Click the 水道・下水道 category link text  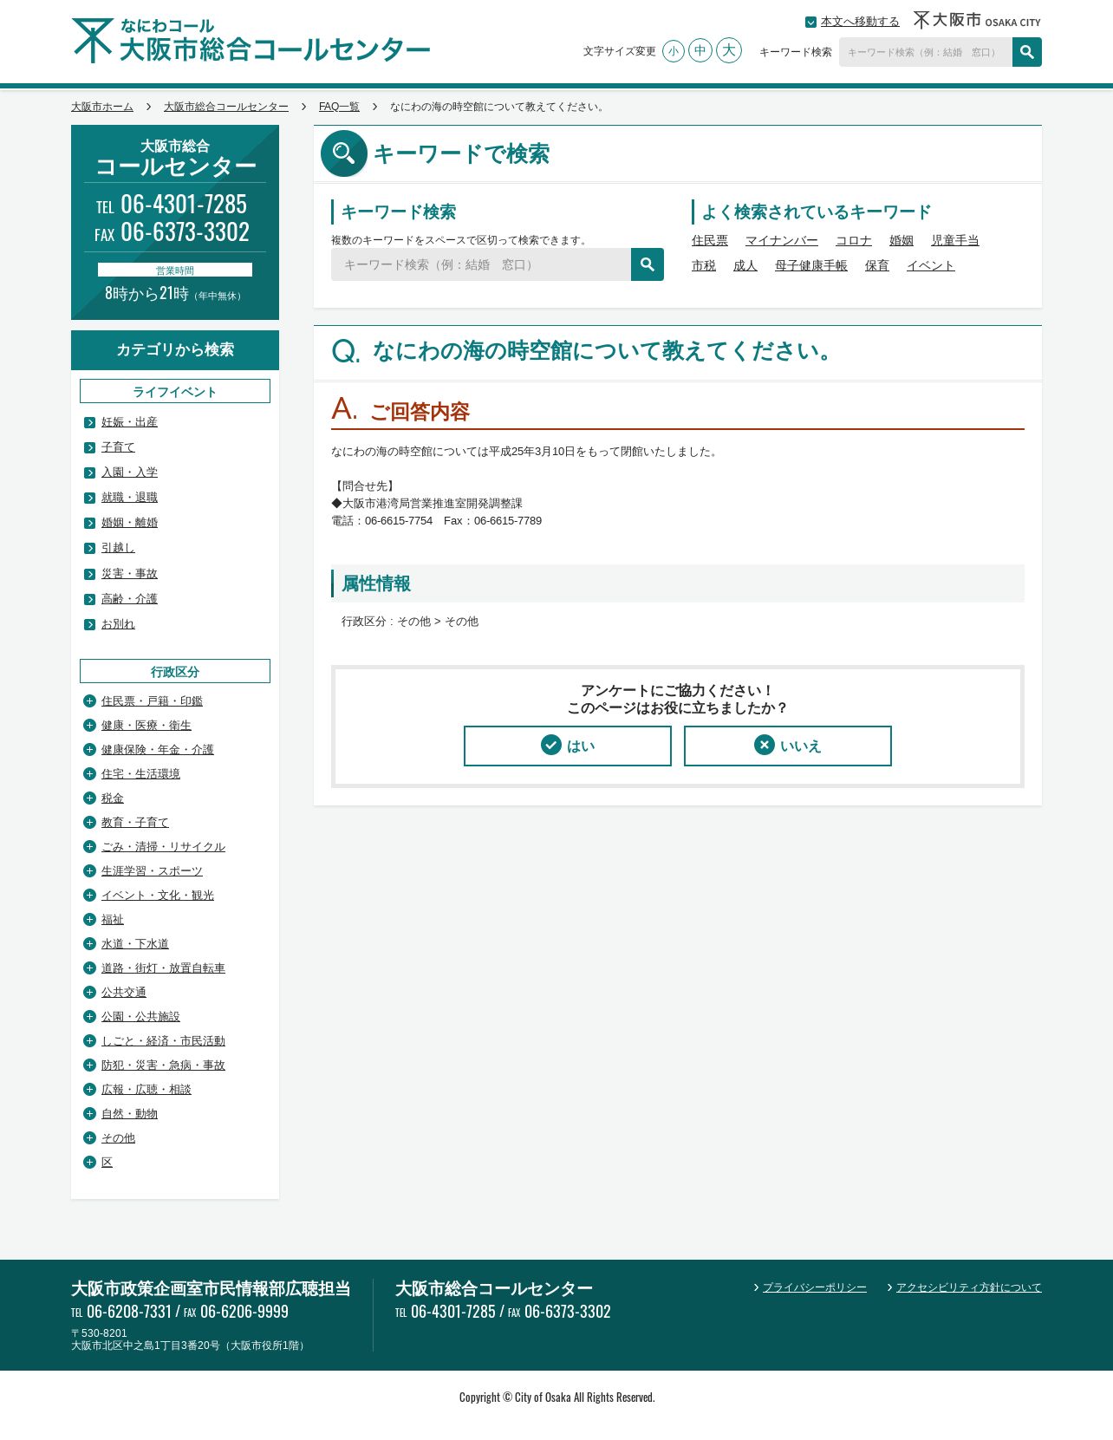coord(135,944)
